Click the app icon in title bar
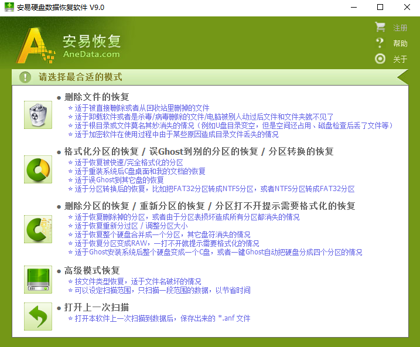 8,8
